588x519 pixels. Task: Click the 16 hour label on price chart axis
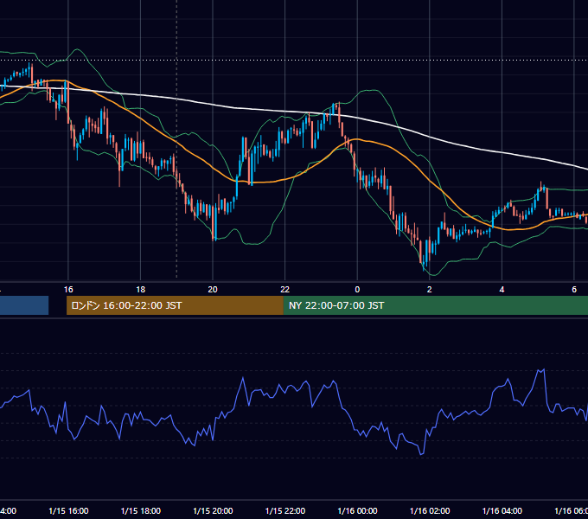[x=68, y=290]
